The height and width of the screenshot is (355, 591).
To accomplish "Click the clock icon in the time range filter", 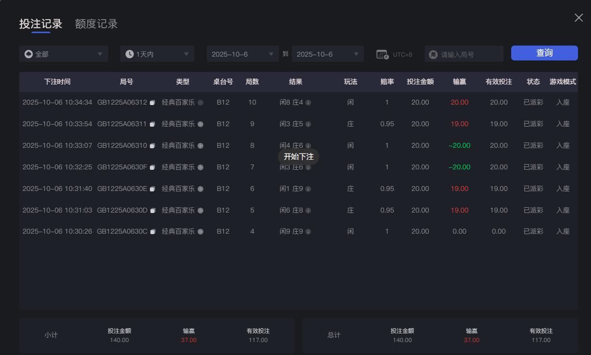I will pyautogui.click(x=128, y=54).
